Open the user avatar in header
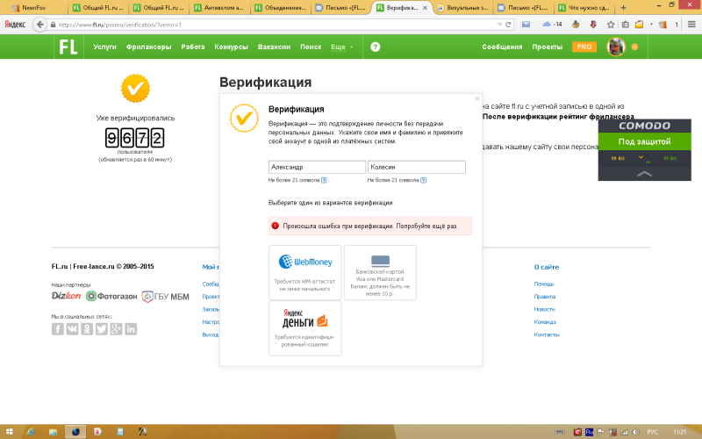 click(616, 47)
